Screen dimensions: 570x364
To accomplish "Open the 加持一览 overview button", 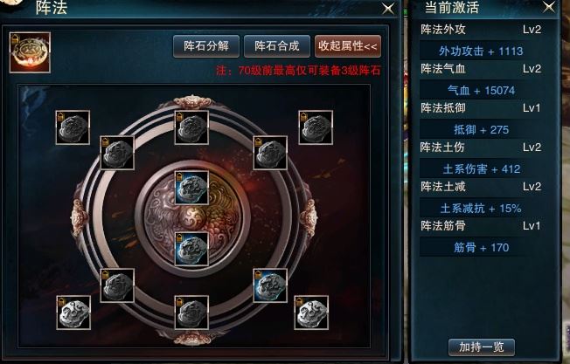I will point(482,347).
